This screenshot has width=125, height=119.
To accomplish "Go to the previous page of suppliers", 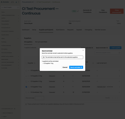I will 112,98.
